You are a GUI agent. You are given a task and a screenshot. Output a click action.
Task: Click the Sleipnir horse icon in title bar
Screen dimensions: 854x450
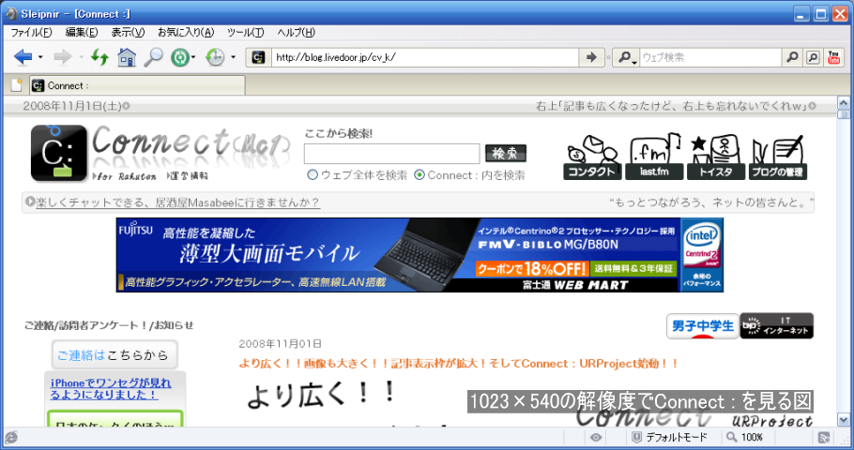11,14
